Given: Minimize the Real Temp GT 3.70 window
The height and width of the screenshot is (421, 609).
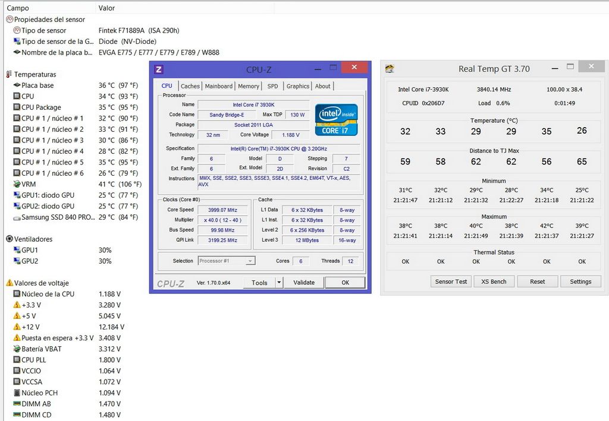Looking at the screenshot, I should [x=555, y=69].
